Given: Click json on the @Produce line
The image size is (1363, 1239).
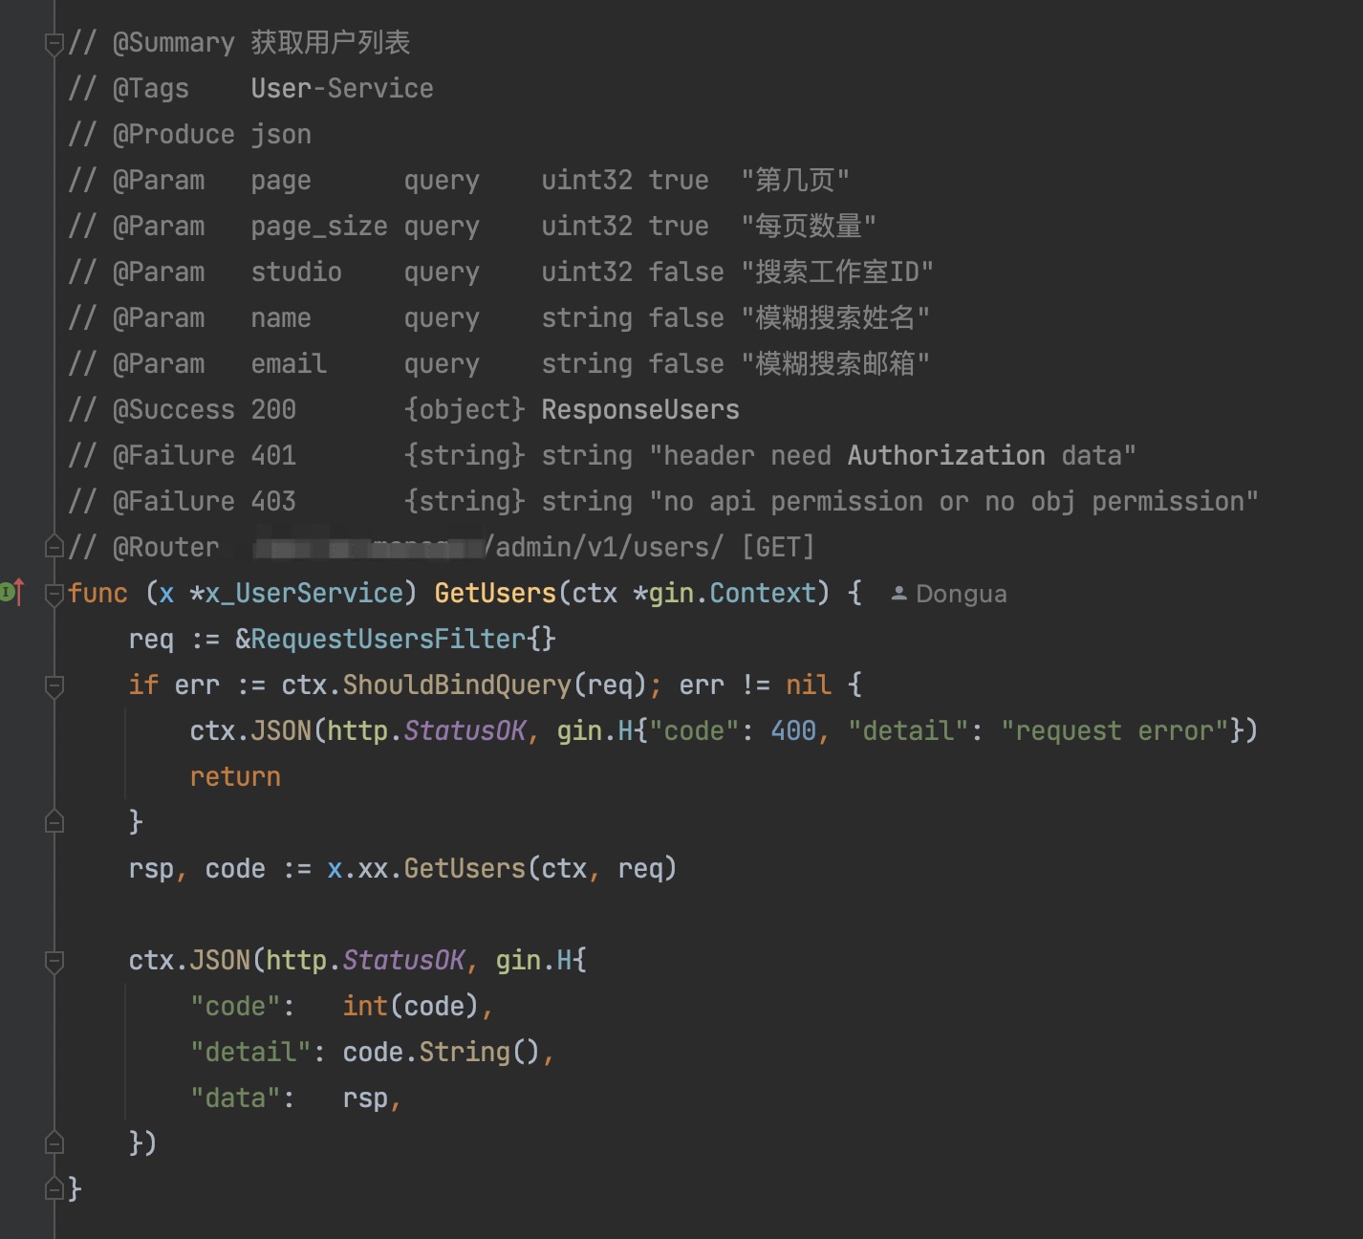Looking at the screenshot, I should (281, 134).
